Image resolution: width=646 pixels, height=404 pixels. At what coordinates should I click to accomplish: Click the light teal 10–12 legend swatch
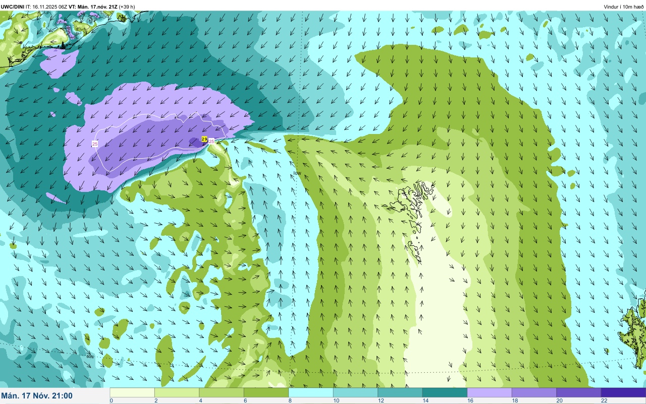[x=355, y=392]
